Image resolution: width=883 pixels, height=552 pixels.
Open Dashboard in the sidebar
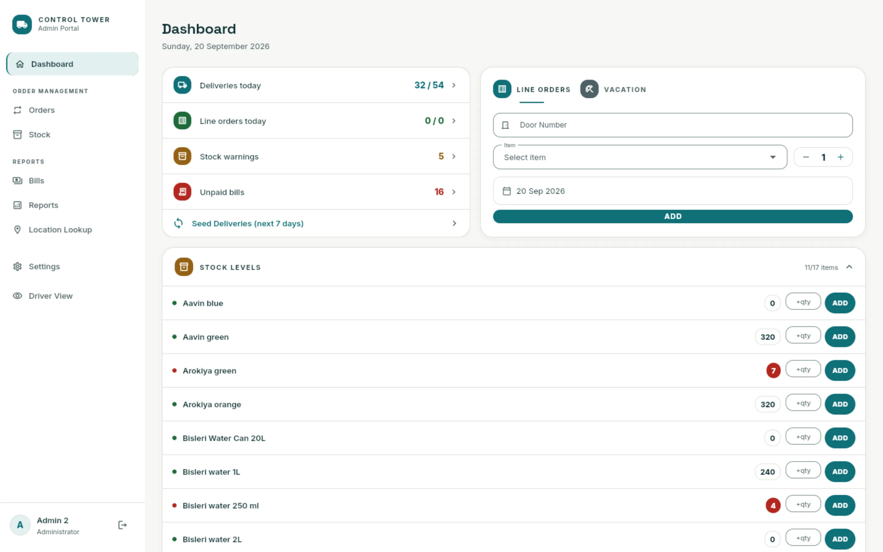click(72, 64)
